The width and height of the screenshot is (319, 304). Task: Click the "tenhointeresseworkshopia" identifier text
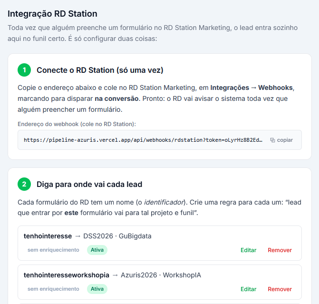click(x=67, y=275)
